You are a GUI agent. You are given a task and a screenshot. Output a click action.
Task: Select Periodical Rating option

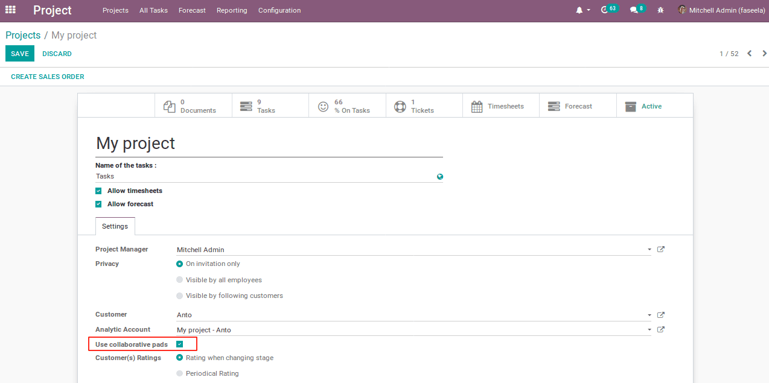[x=179, y=373]
